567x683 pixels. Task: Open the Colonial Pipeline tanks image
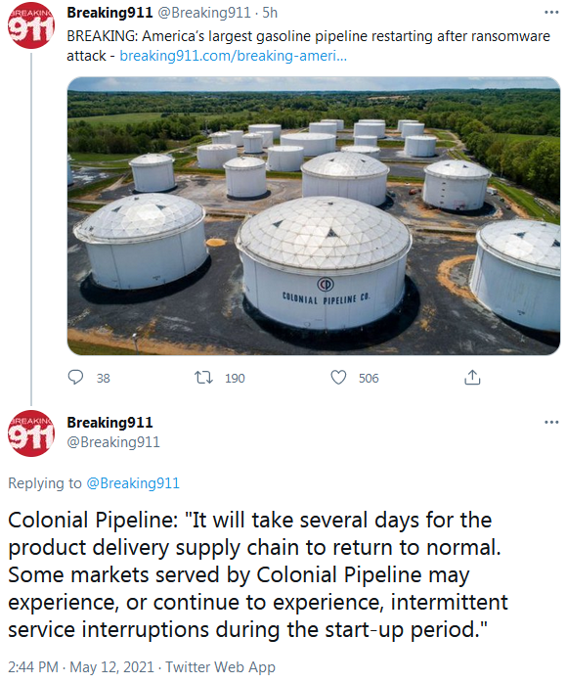click(x=314, y=216)
